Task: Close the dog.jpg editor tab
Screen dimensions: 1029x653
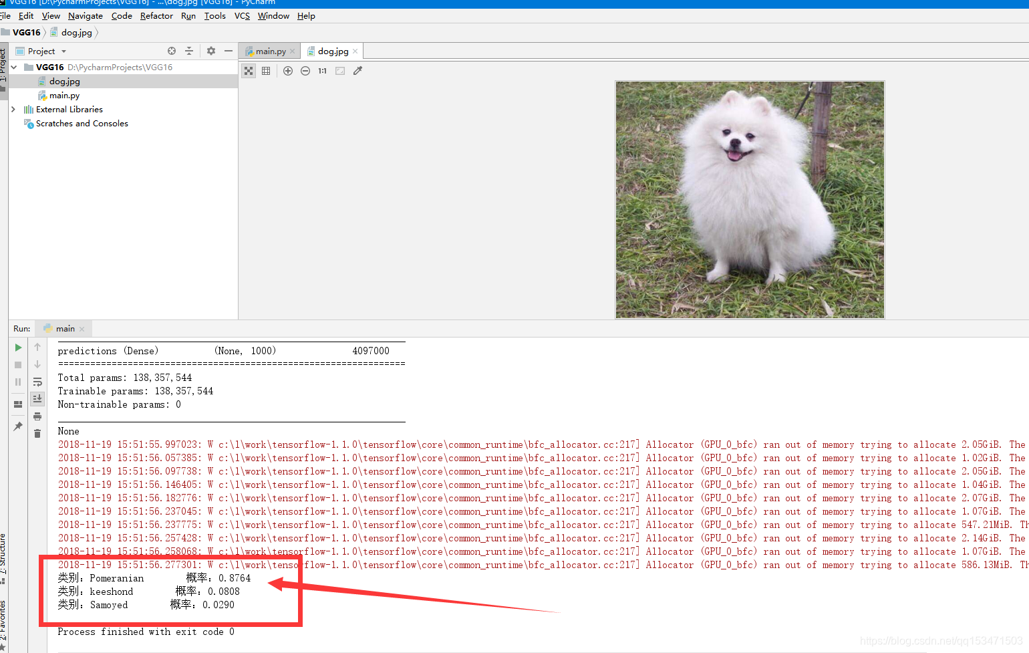Action: (355, 51)
